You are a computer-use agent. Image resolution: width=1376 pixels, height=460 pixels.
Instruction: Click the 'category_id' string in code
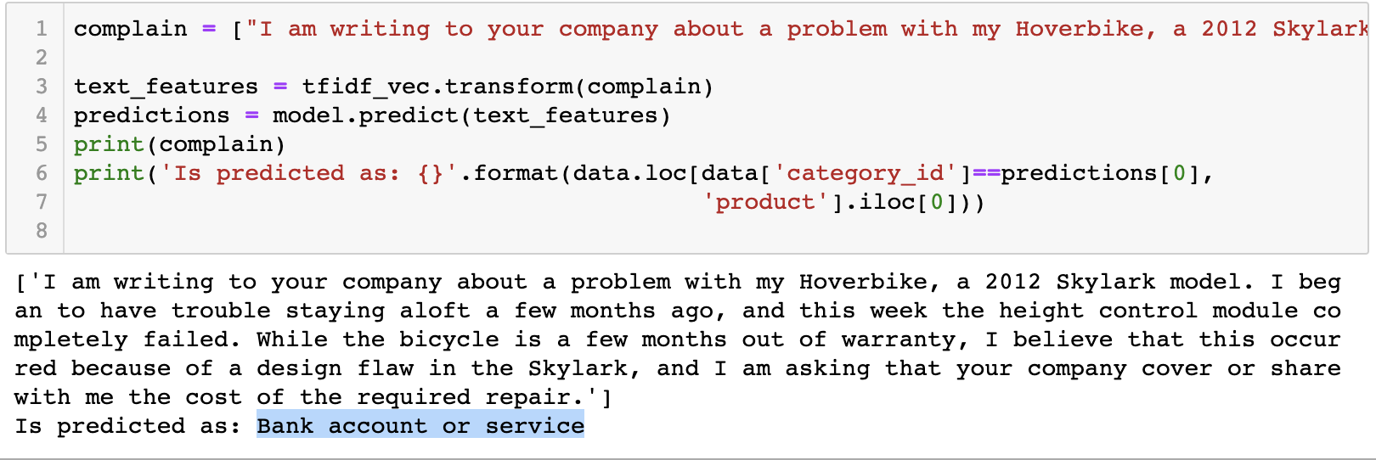pyautogui.click(x=865, y=173)
